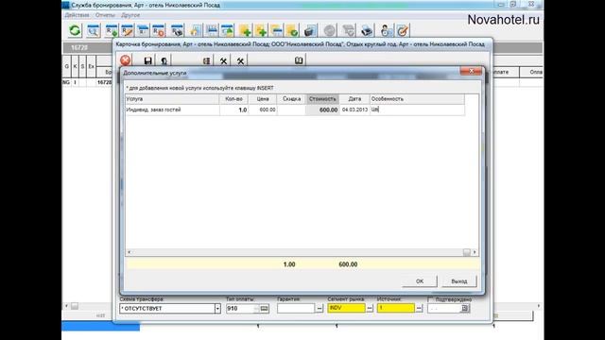Click the window icon with green up arrow
The width and height of the screenshot is (605, 340).
pos(227,31)
